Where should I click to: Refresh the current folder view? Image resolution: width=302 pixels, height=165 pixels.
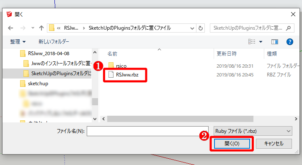click(201, 28)
